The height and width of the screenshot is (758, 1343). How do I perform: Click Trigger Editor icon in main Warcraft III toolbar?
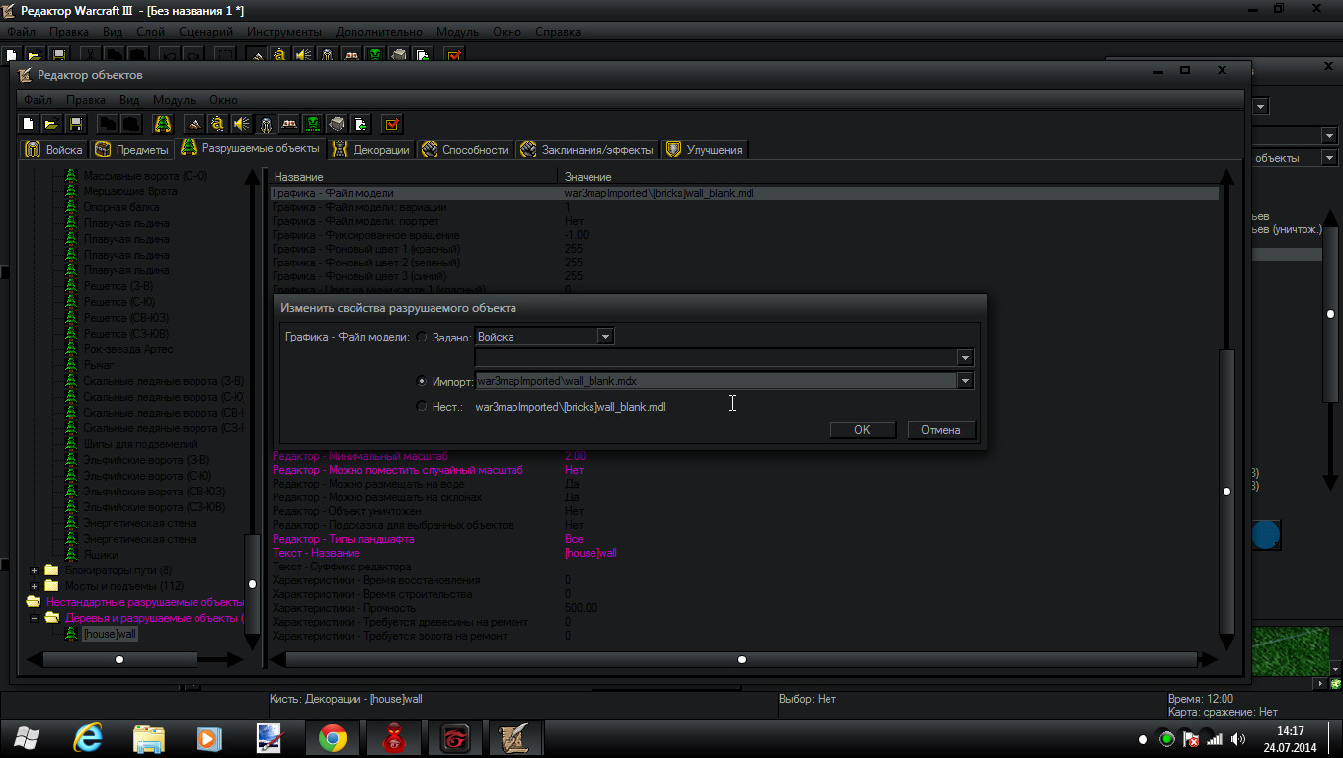coord(280,55)
